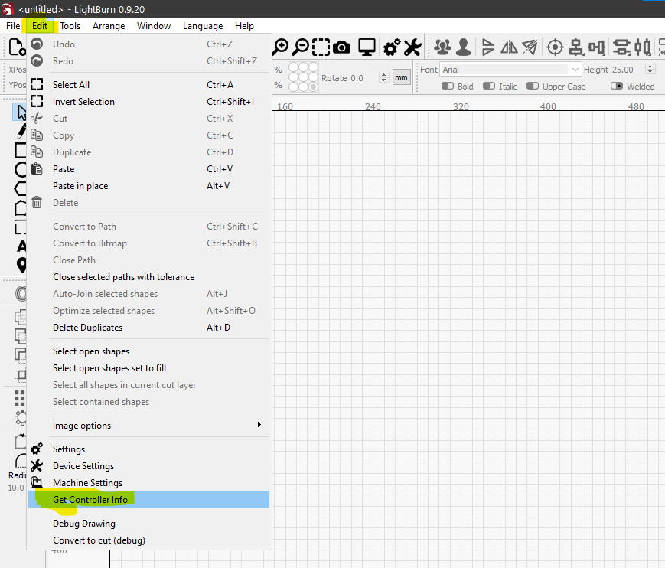Image resolution: width=665 pixels, height=568 pixels.
Task: Choose Convert to cut (debug) entry
Action: pos(148,540)
